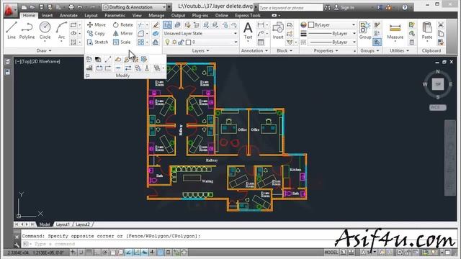
Task: Select the Polyline tool
Action: (x=27, y=30)
